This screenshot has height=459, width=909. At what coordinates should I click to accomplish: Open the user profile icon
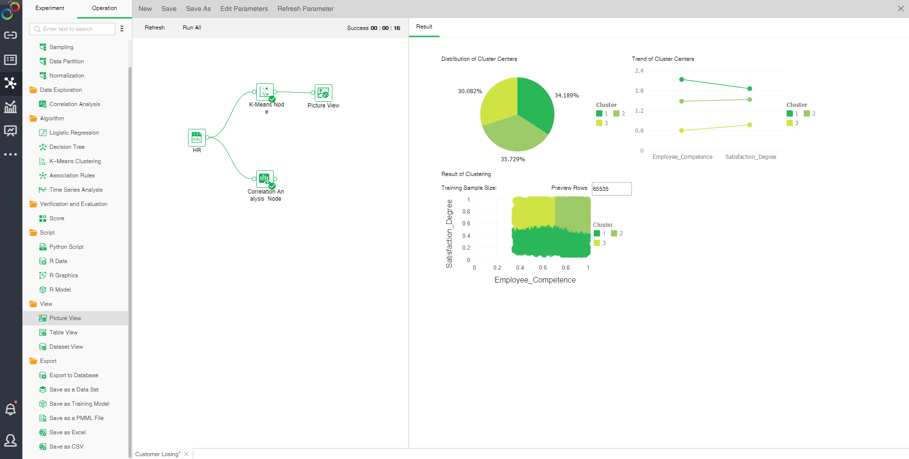point(10,440)
